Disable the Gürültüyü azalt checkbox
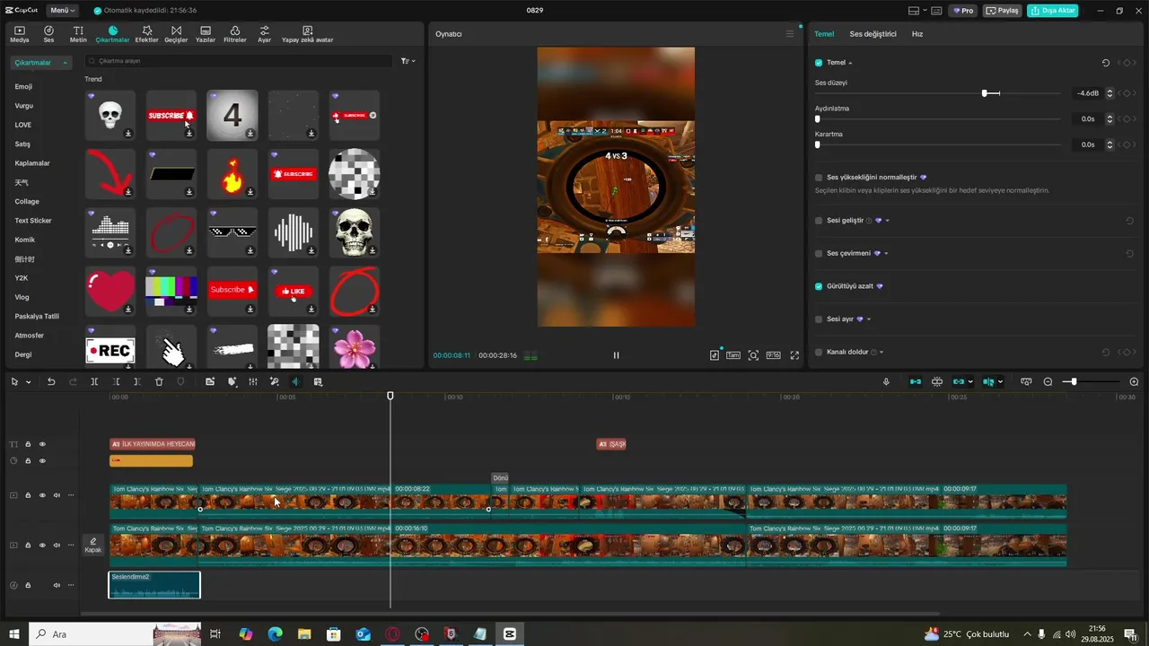Screen dimensions: 1149x646 click(819, 286)
